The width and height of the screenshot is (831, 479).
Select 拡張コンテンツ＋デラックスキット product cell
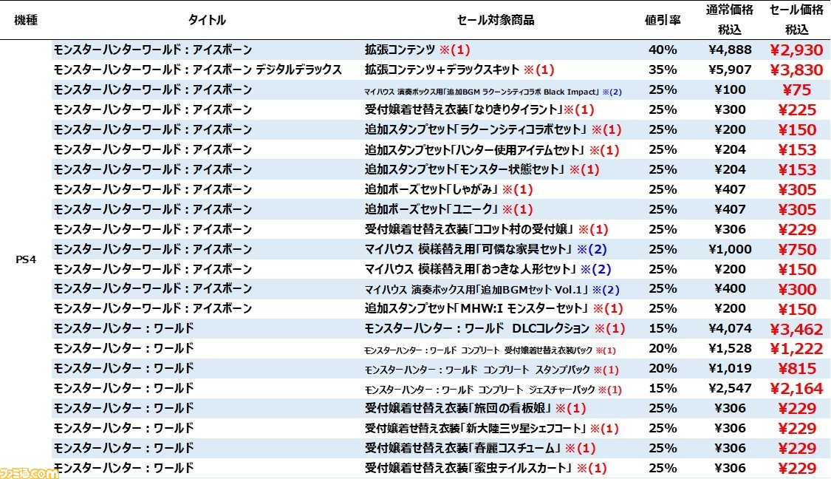point(459,69)
